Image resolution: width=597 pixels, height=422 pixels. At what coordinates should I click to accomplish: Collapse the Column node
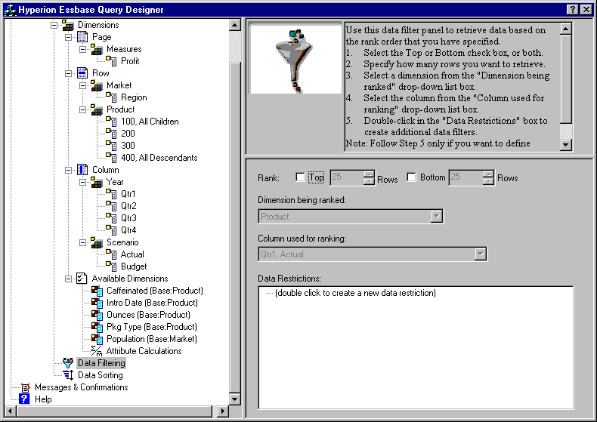(x=68, y=170)
